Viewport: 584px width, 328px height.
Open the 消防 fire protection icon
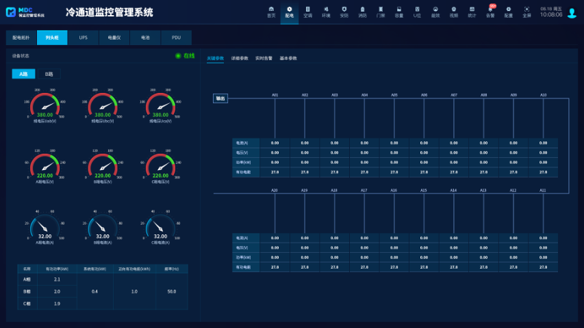coord(362,11)
